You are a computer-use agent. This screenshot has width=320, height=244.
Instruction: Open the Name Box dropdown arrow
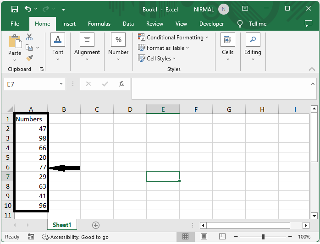(61, 84)
